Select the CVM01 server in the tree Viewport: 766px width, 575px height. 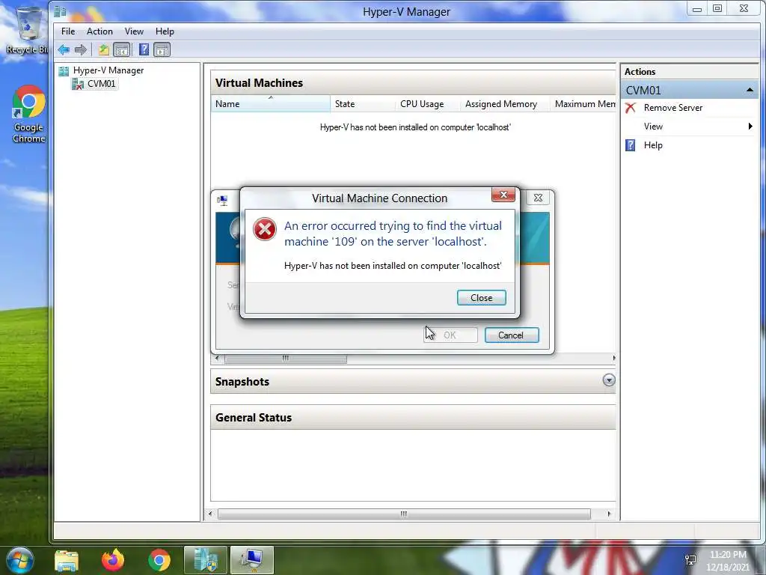point(101,84)
